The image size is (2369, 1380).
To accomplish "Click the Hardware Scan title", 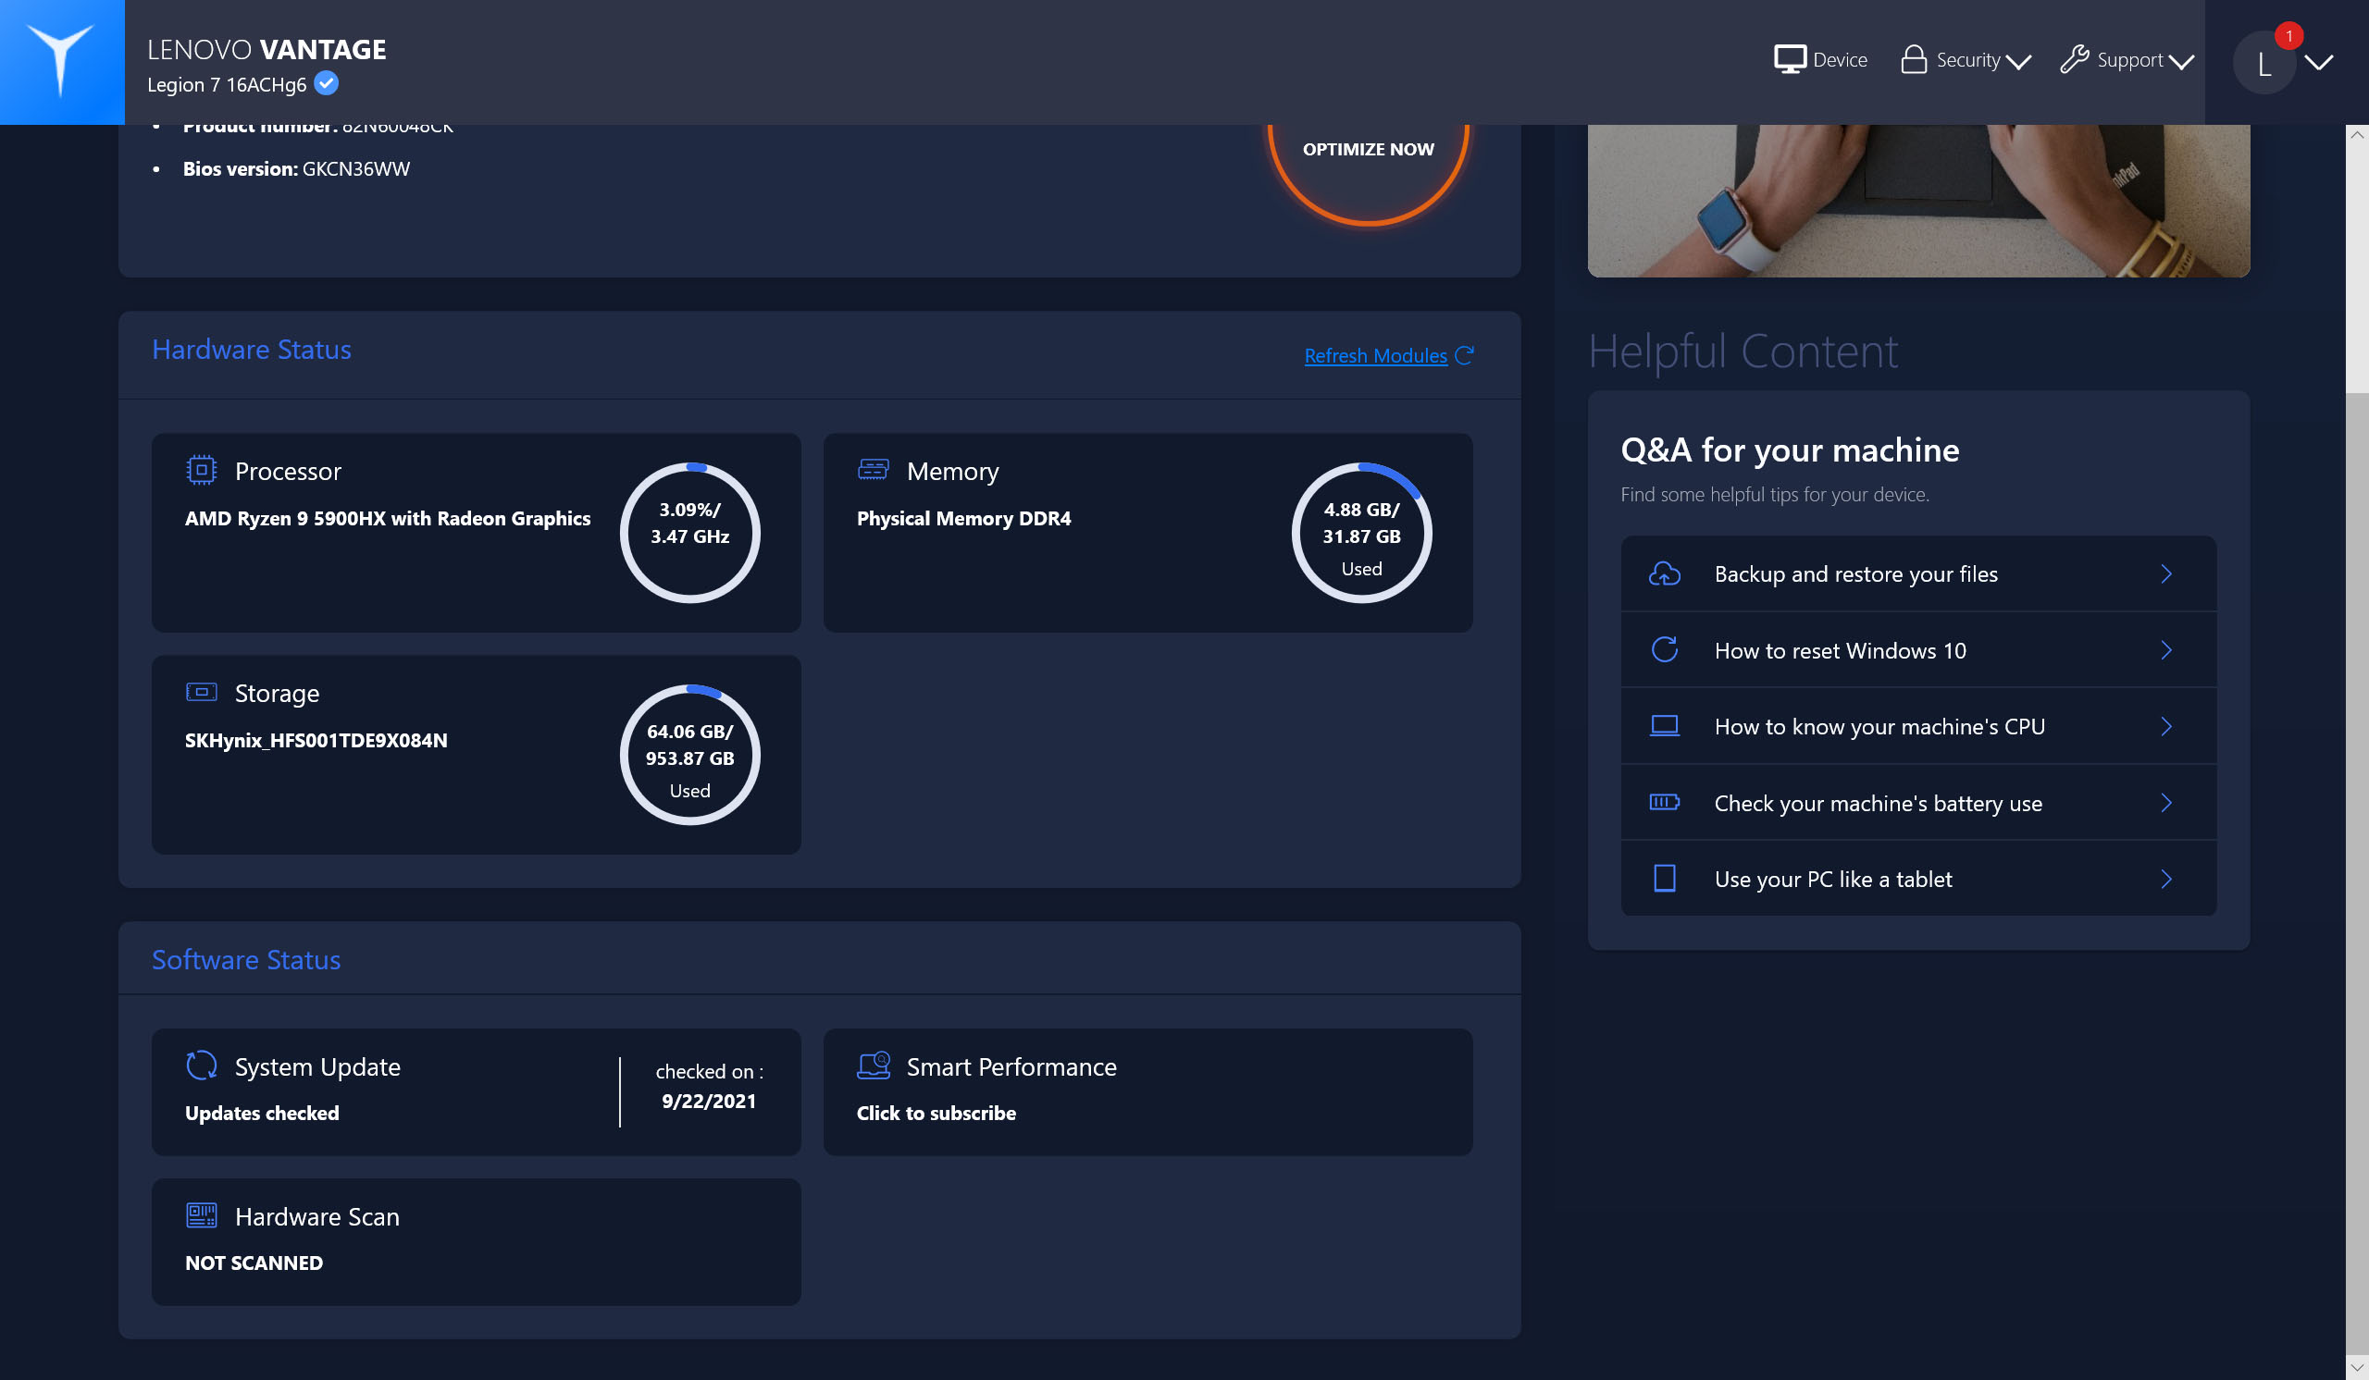I will tap(317, 1216).
